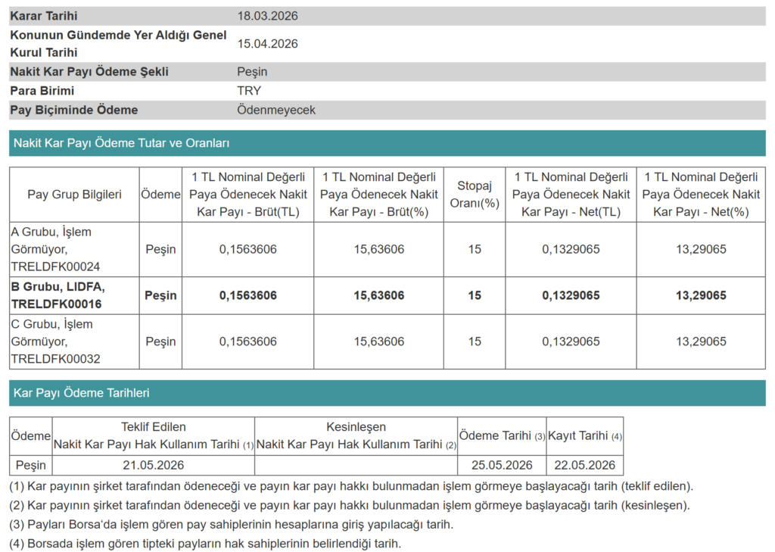Click the "Karar Tarihi" label
This screenshot has width=775, height=552.
(44, 16)
